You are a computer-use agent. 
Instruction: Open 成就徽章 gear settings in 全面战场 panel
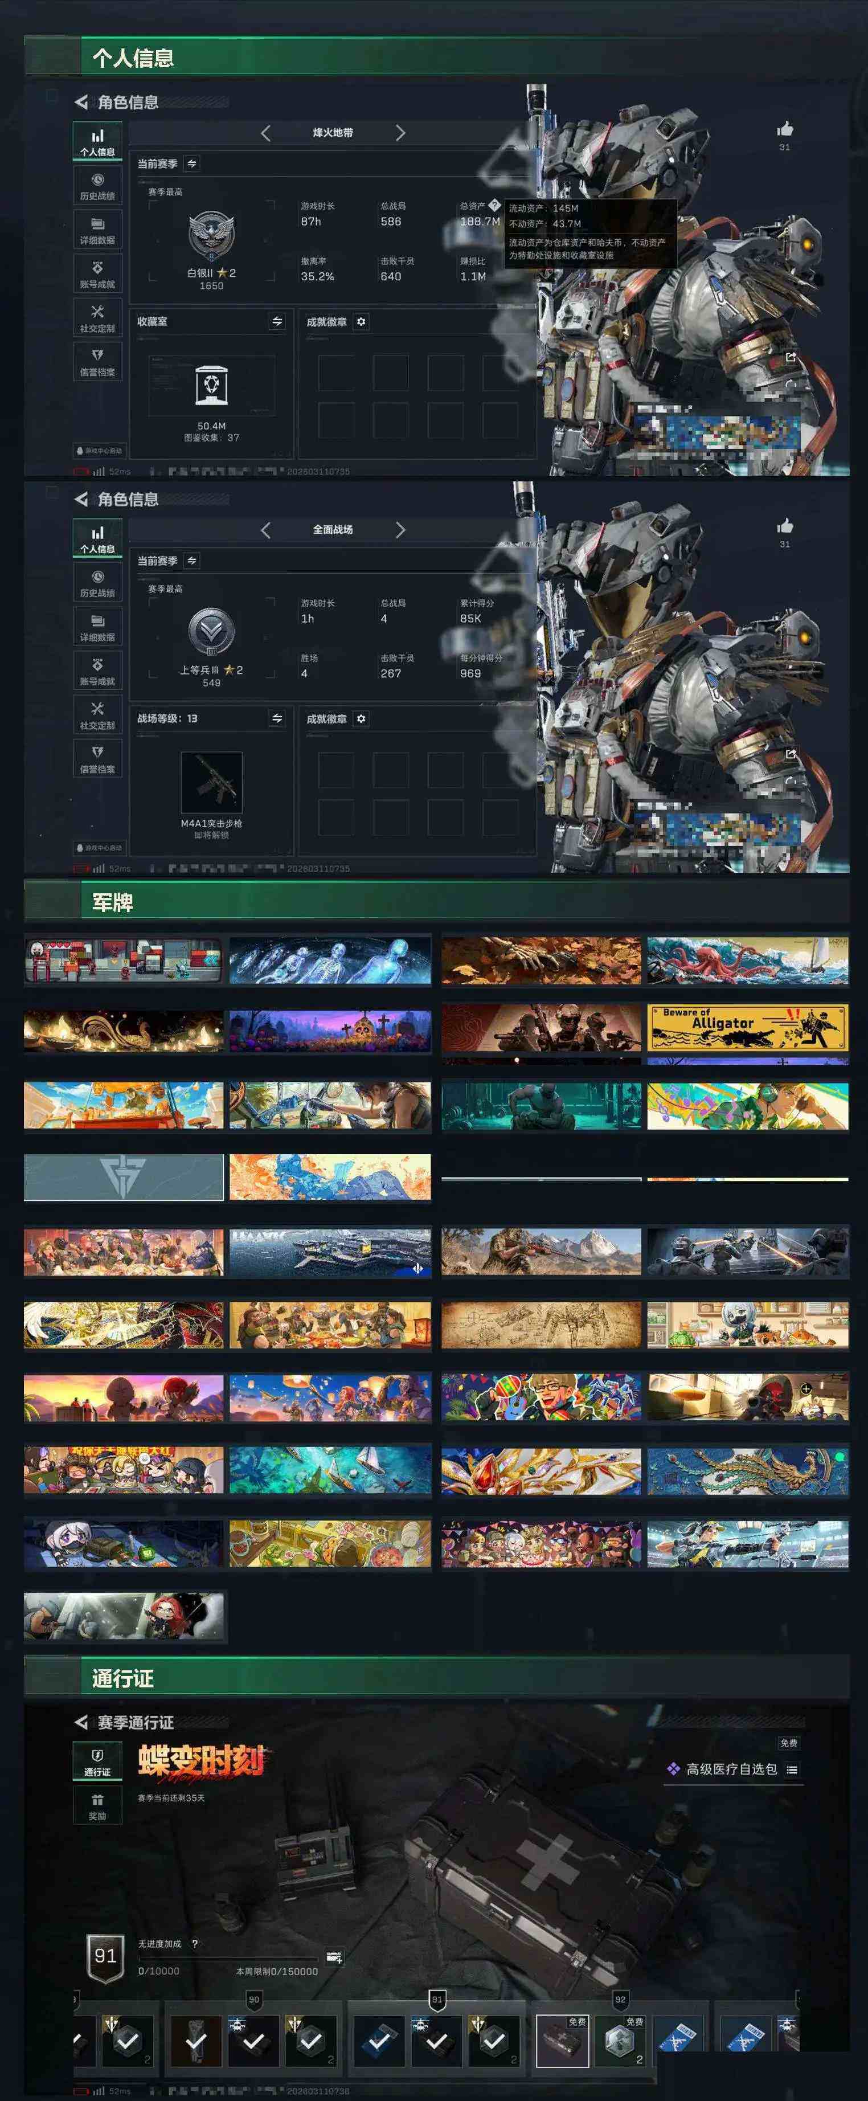pos(362,718)
